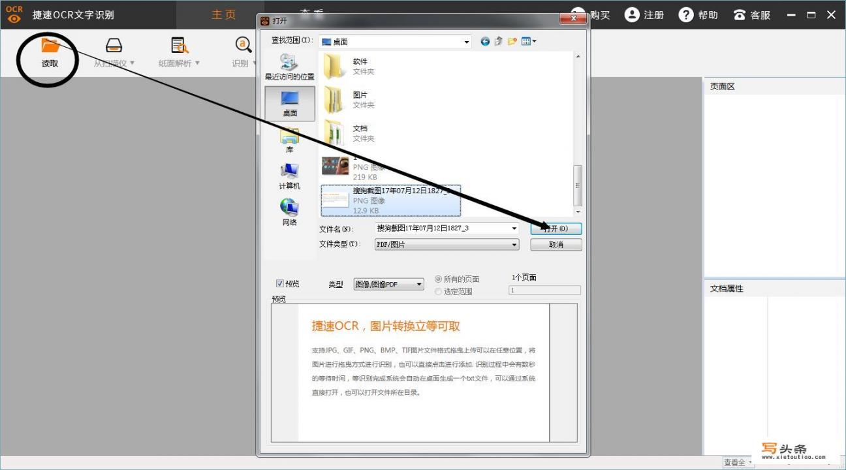Toggle the 预览 checkbox
This screenshot has width=846, height=470.
(x=280, y=283)
